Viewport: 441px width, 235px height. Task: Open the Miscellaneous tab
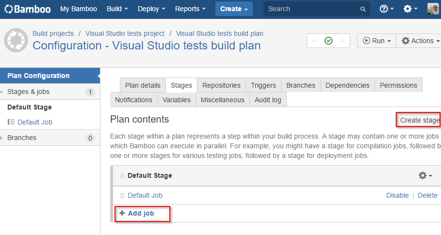pyautogui.click(x=223, y=100)
